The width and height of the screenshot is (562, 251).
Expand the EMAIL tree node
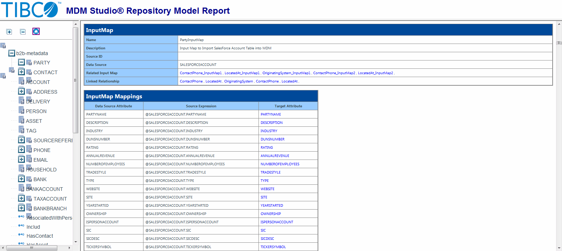(x=21, y=160)
